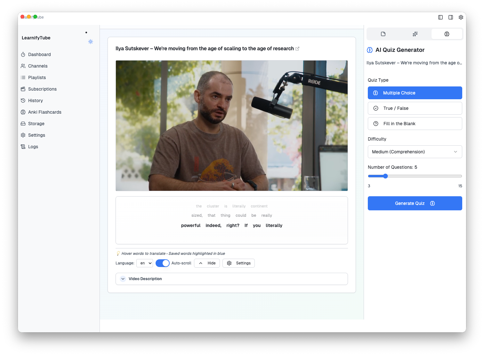484x356 pixels.
Task: Switch to the Playlists section
Action: click(37, 77)
